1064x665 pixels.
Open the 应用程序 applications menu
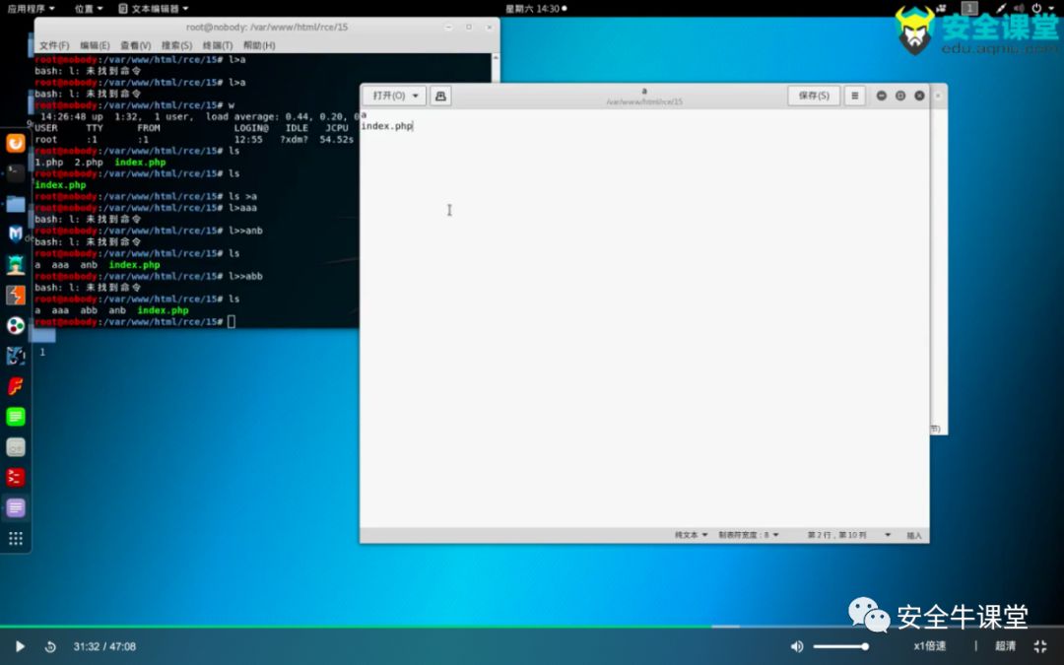tap(31, 8)
